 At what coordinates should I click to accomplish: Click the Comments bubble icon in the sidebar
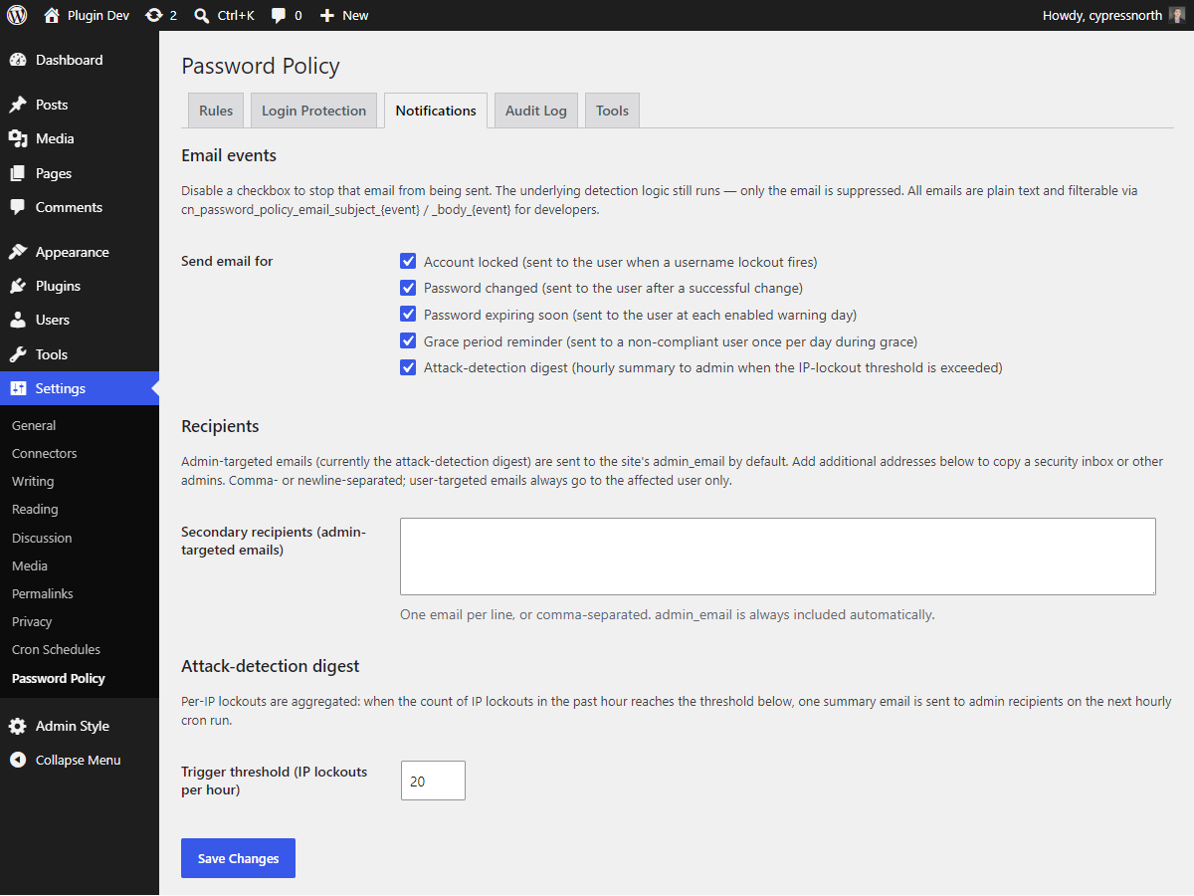click(18, 207)
